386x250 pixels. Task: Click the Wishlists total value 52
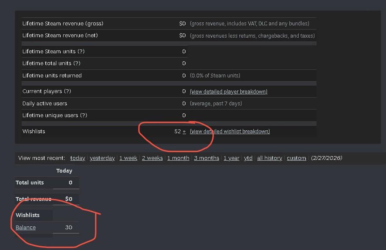(x=178, y=132)
